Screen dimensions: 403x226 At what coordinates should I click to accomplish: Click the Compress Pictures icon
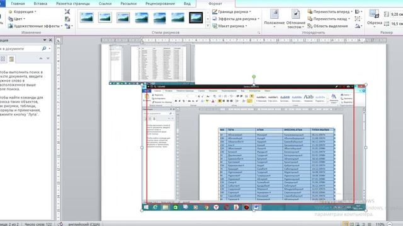click(67, 12)
